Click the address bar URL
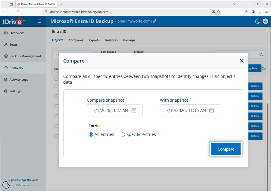 79,12
